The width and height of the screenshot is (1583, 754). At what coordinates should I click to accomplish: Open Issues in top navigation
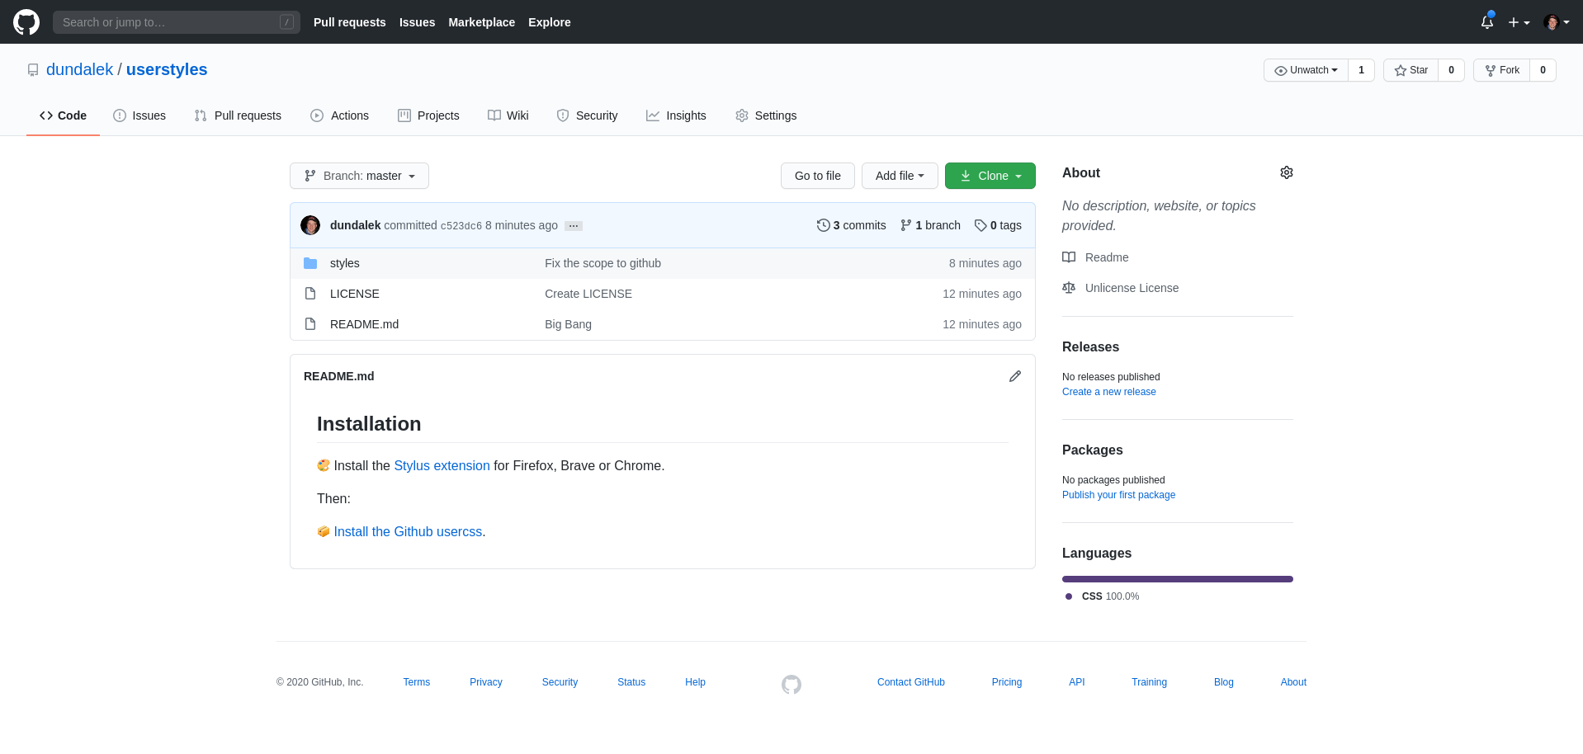417,22
